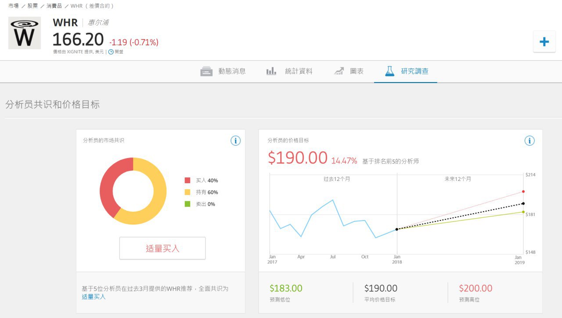Click the 圖表 chart arrow icon

(339, 71)
